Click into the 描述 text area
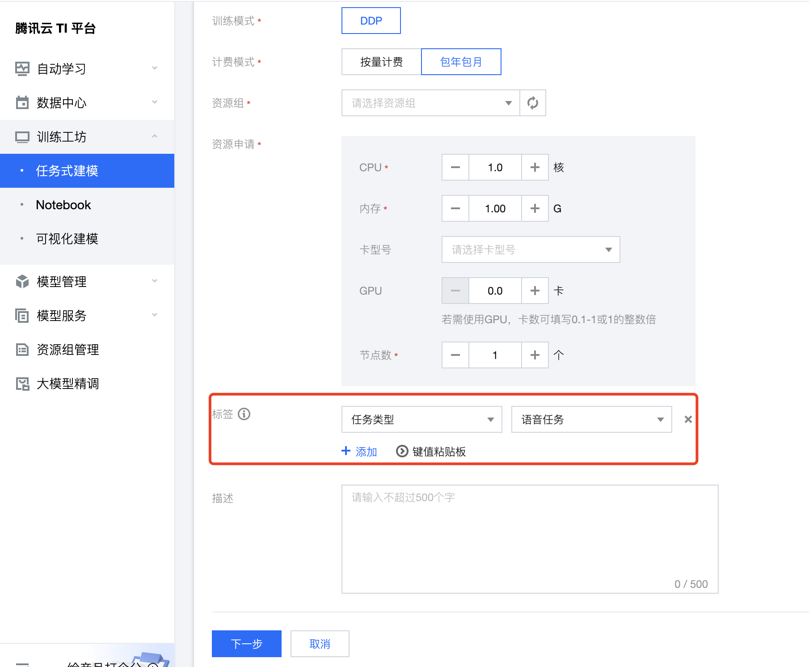 pos(530,539)
